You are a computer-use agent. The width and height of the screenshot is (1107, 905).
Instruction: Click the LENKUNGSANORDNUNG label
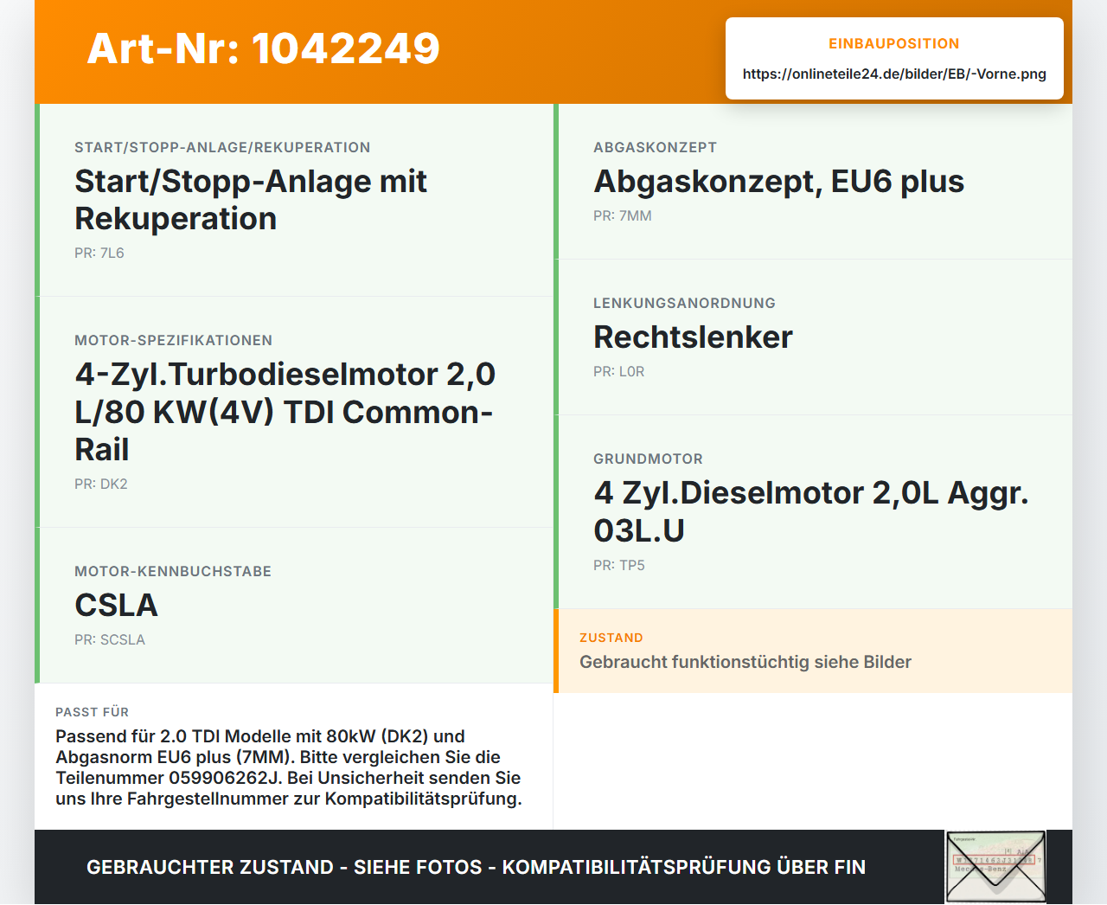684,303
